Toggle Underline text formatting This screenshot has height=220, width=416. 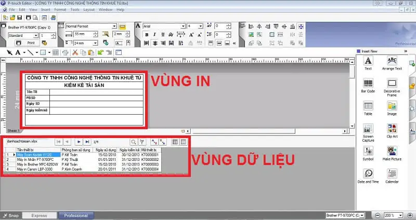coord(163,35)
